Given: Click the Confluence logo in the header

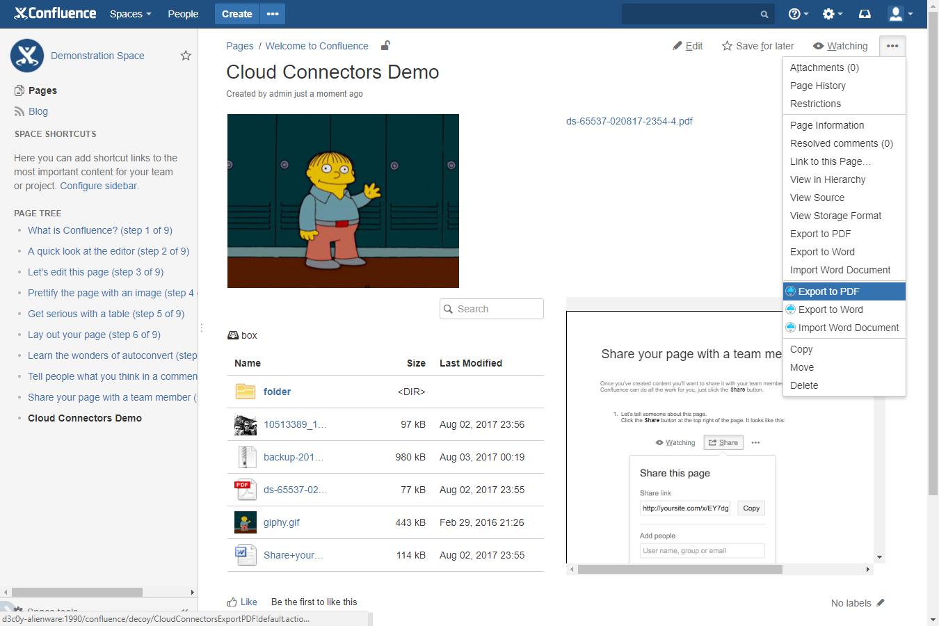Looking at the screenshot, I should point(55,13).
